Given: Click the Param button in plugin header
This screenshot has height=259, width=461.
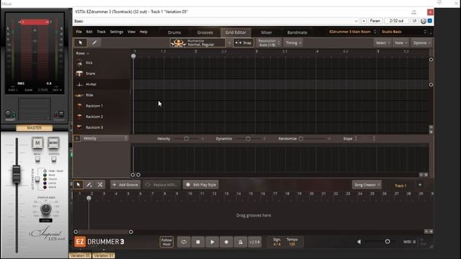Looking at the screenshot, I should [375, 21].
